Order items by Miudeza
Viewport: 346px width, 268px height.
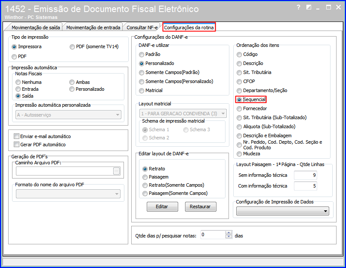pos(248,154)
